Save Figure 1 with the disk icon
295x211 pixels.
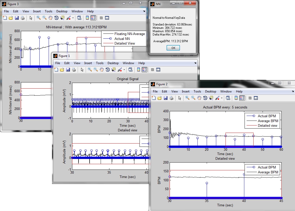pyautogui.click(x=68, y=70)
